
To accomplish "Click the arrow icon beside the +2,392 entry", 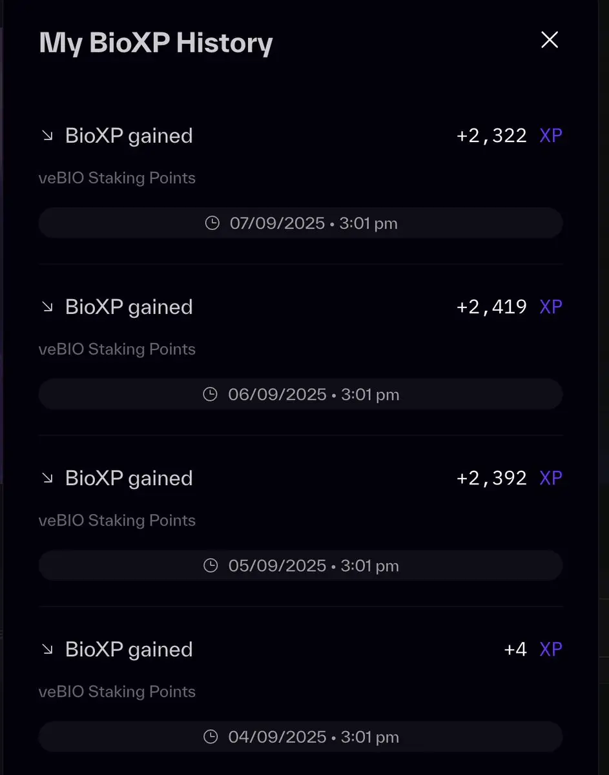I will (47, 478).
